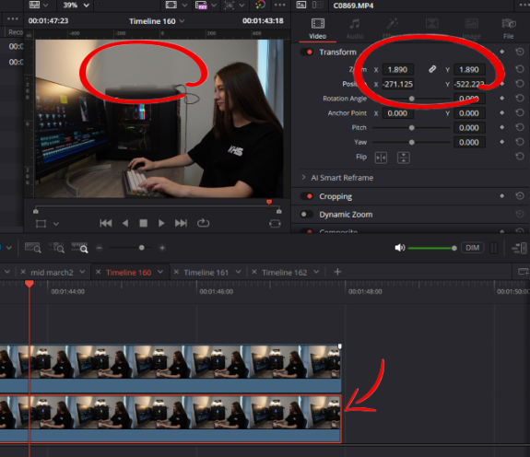
Task: Jump to the first frame
Action: (x=106, y=223)
